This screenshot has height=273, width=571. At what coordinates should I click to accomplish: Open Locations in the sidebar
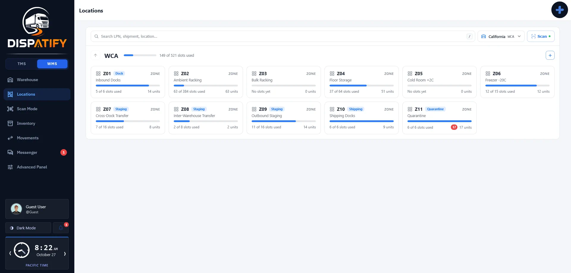pyautogui.click(x=37, y=94)
